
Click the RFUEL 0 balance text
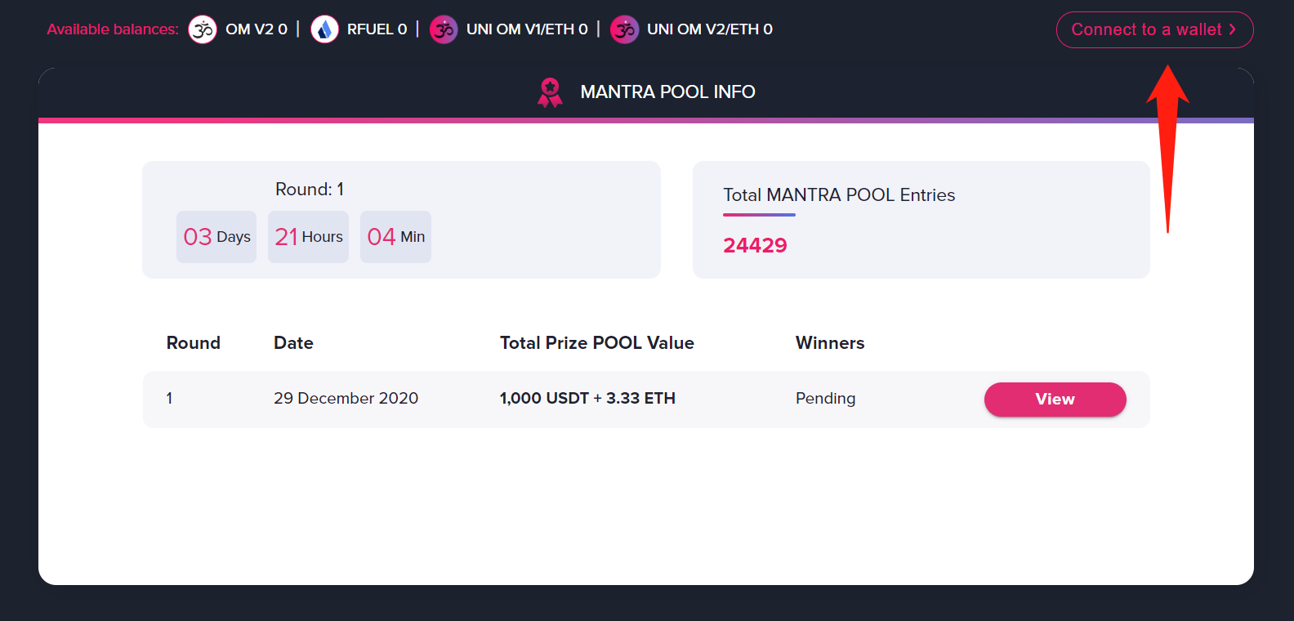(x=377, y=29)
